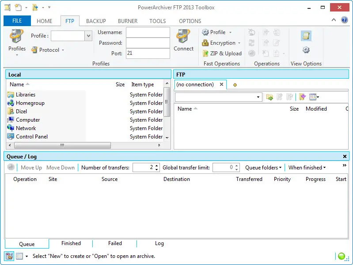
Task: Click the application icon in the title bar
Action: tap(8, 8)
